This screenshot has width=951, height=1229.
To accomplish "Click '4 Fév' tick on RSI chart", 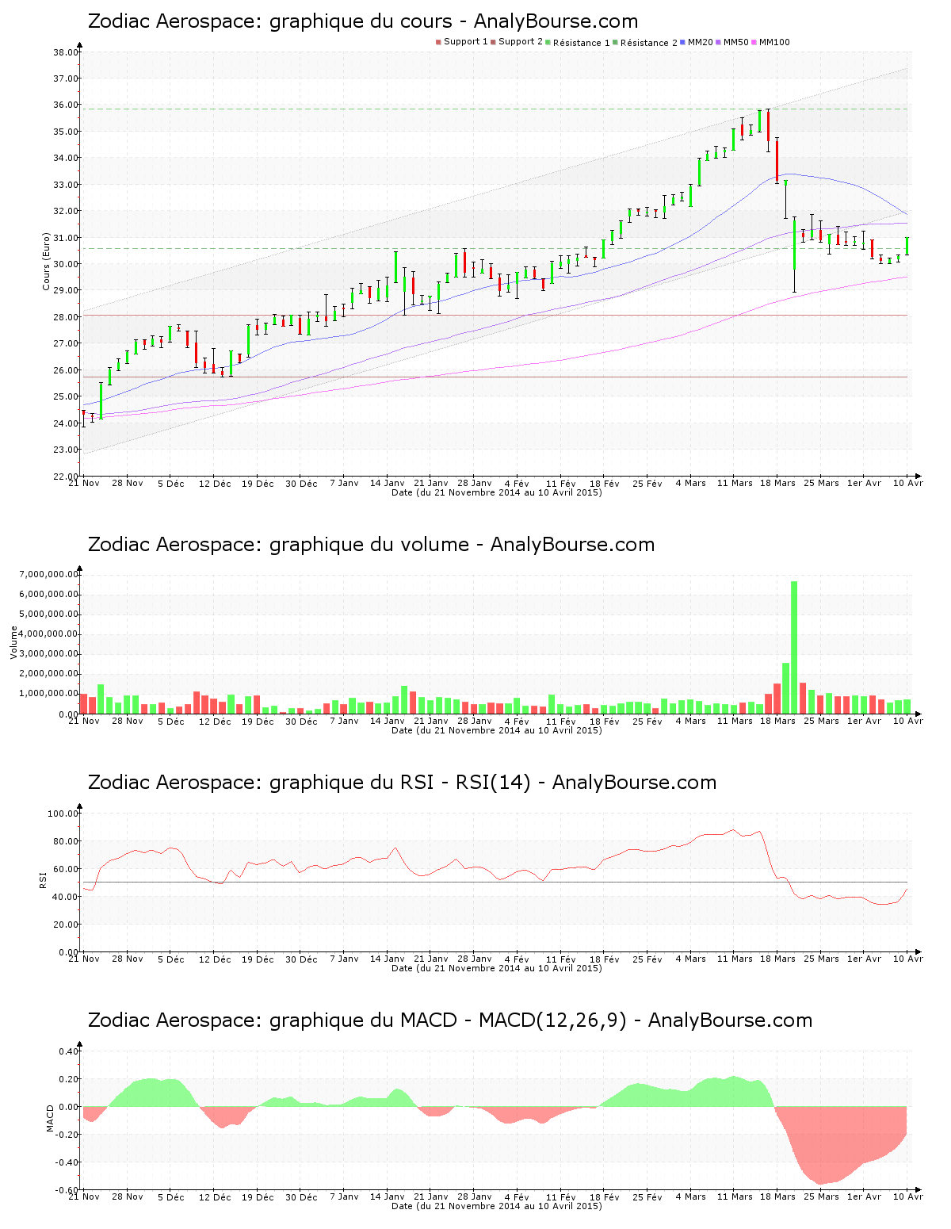I will pos(517,959).
